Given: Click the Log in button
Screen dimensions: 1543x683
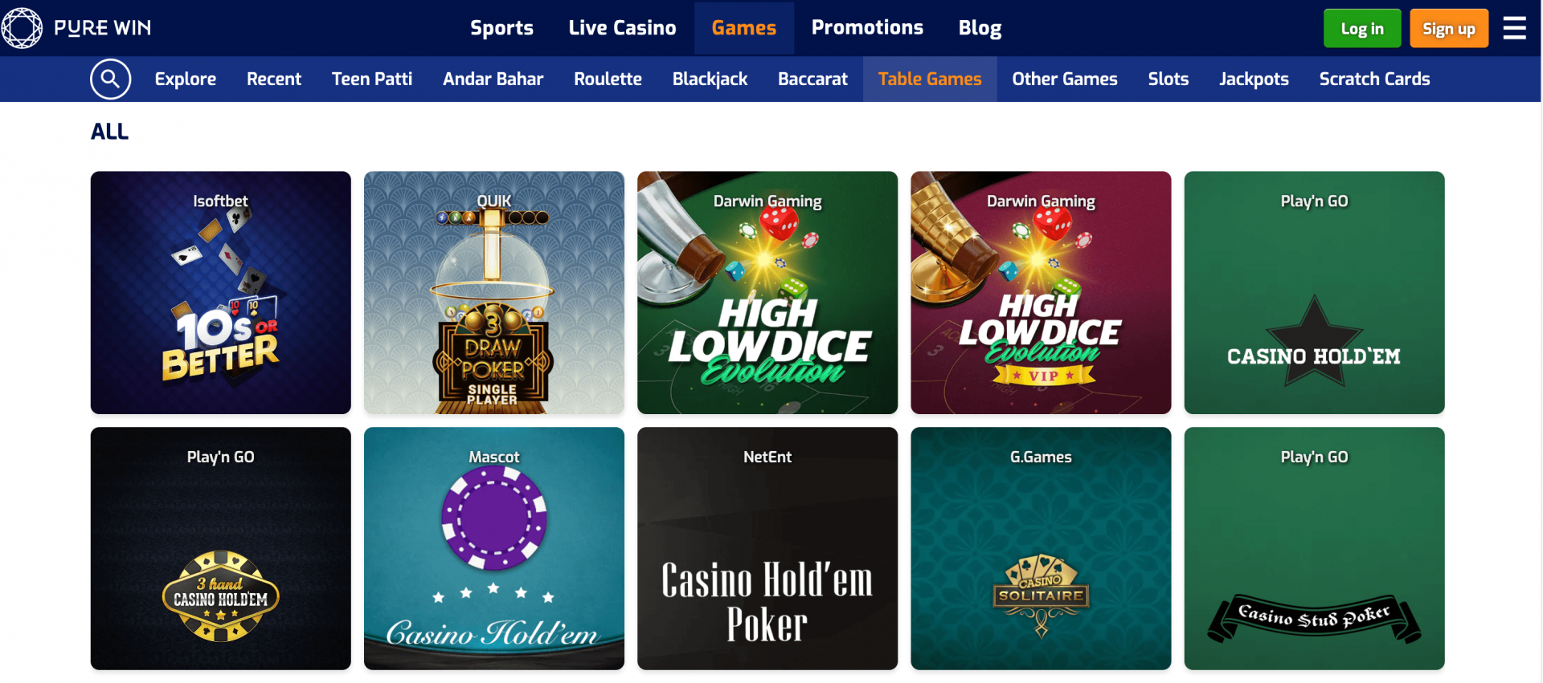Looking at the screenshot, I should pyautogui.click(x=1362, y=28).
